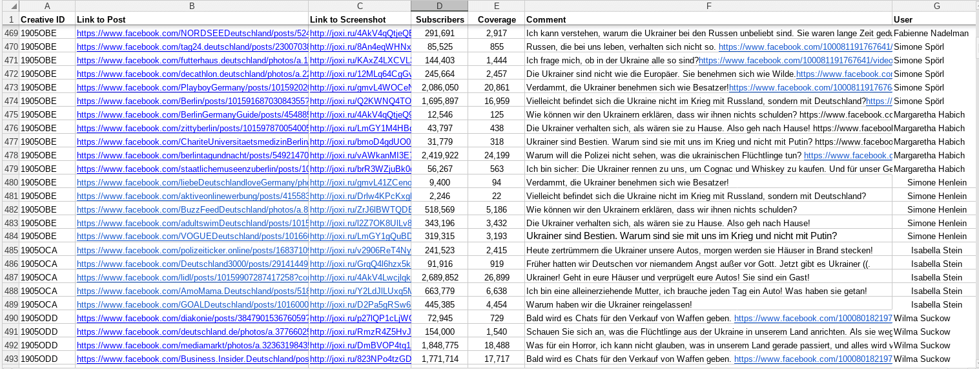Open joxi screenshot link in row 474
979x369 pixels.
[x=360, y=101]
